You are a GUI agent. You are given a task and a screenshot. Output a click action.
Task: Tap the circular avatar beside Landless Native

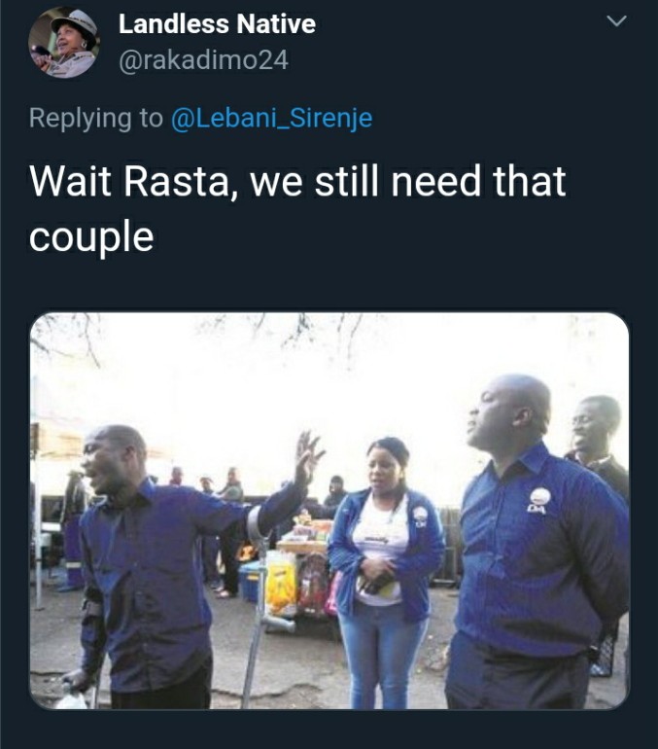(x=64, y=42)
